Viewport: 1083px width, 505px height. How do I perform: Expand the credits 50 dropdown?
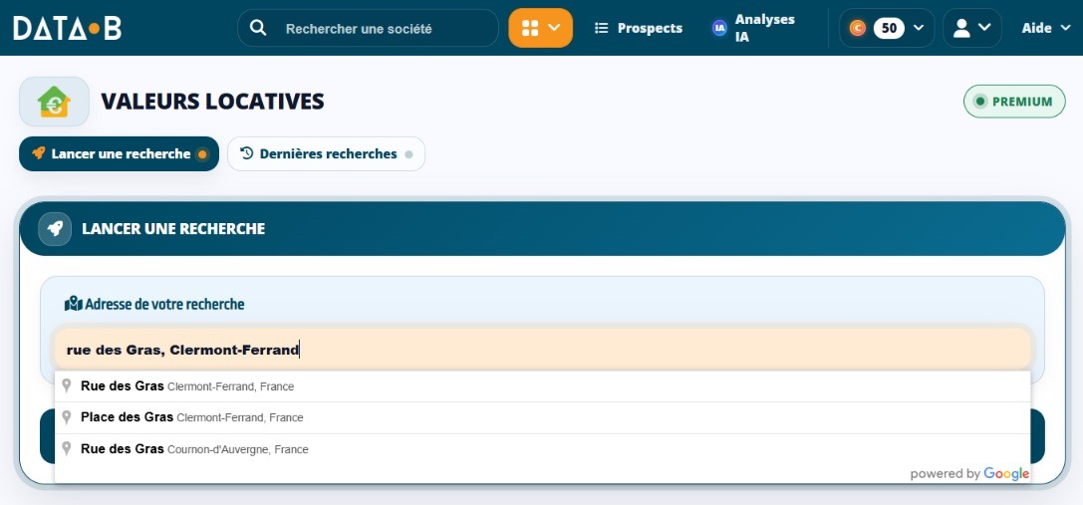pyautogui.click(x=886, y=28)
